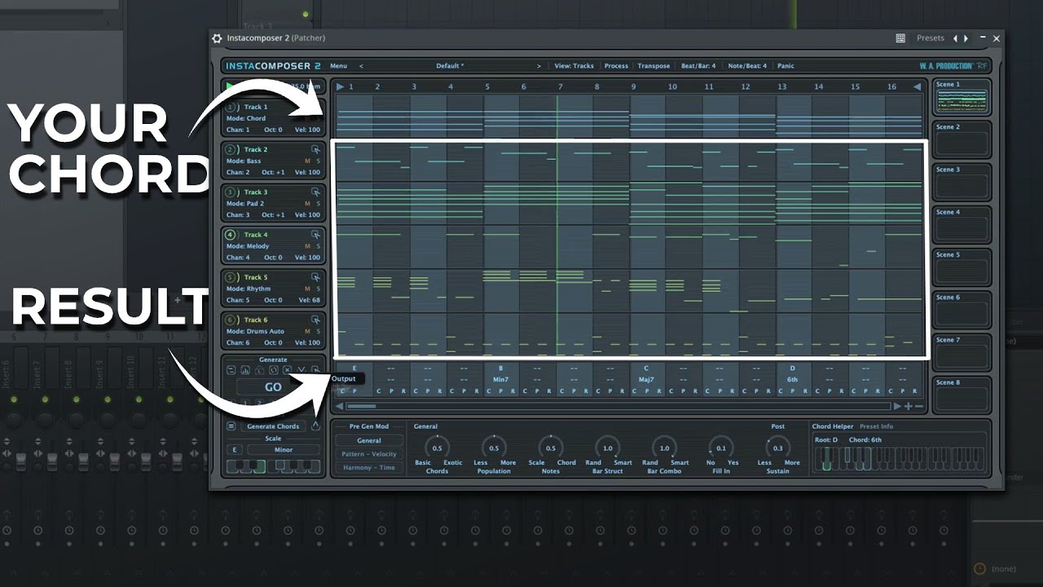The height and width of the screenshot is (587, 1043).
Task: Click the Population Less/More knob
Action: 494,448
